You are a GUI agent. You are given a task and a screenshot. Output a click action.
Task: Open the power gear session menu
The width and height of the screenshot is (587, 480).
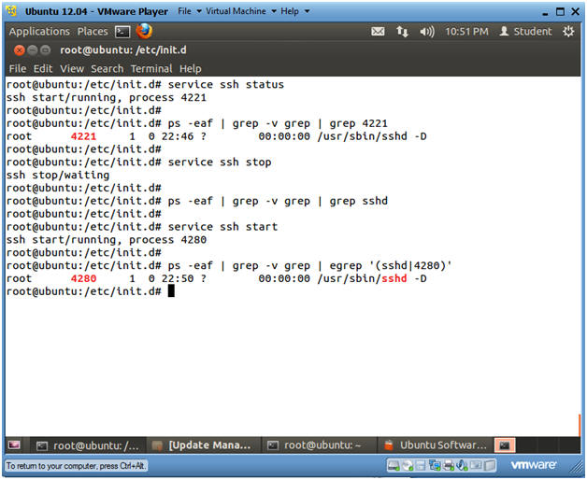tap(568, 32)
